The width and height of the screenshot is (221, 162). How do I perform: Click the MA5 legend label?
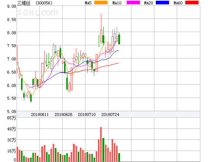88,3
